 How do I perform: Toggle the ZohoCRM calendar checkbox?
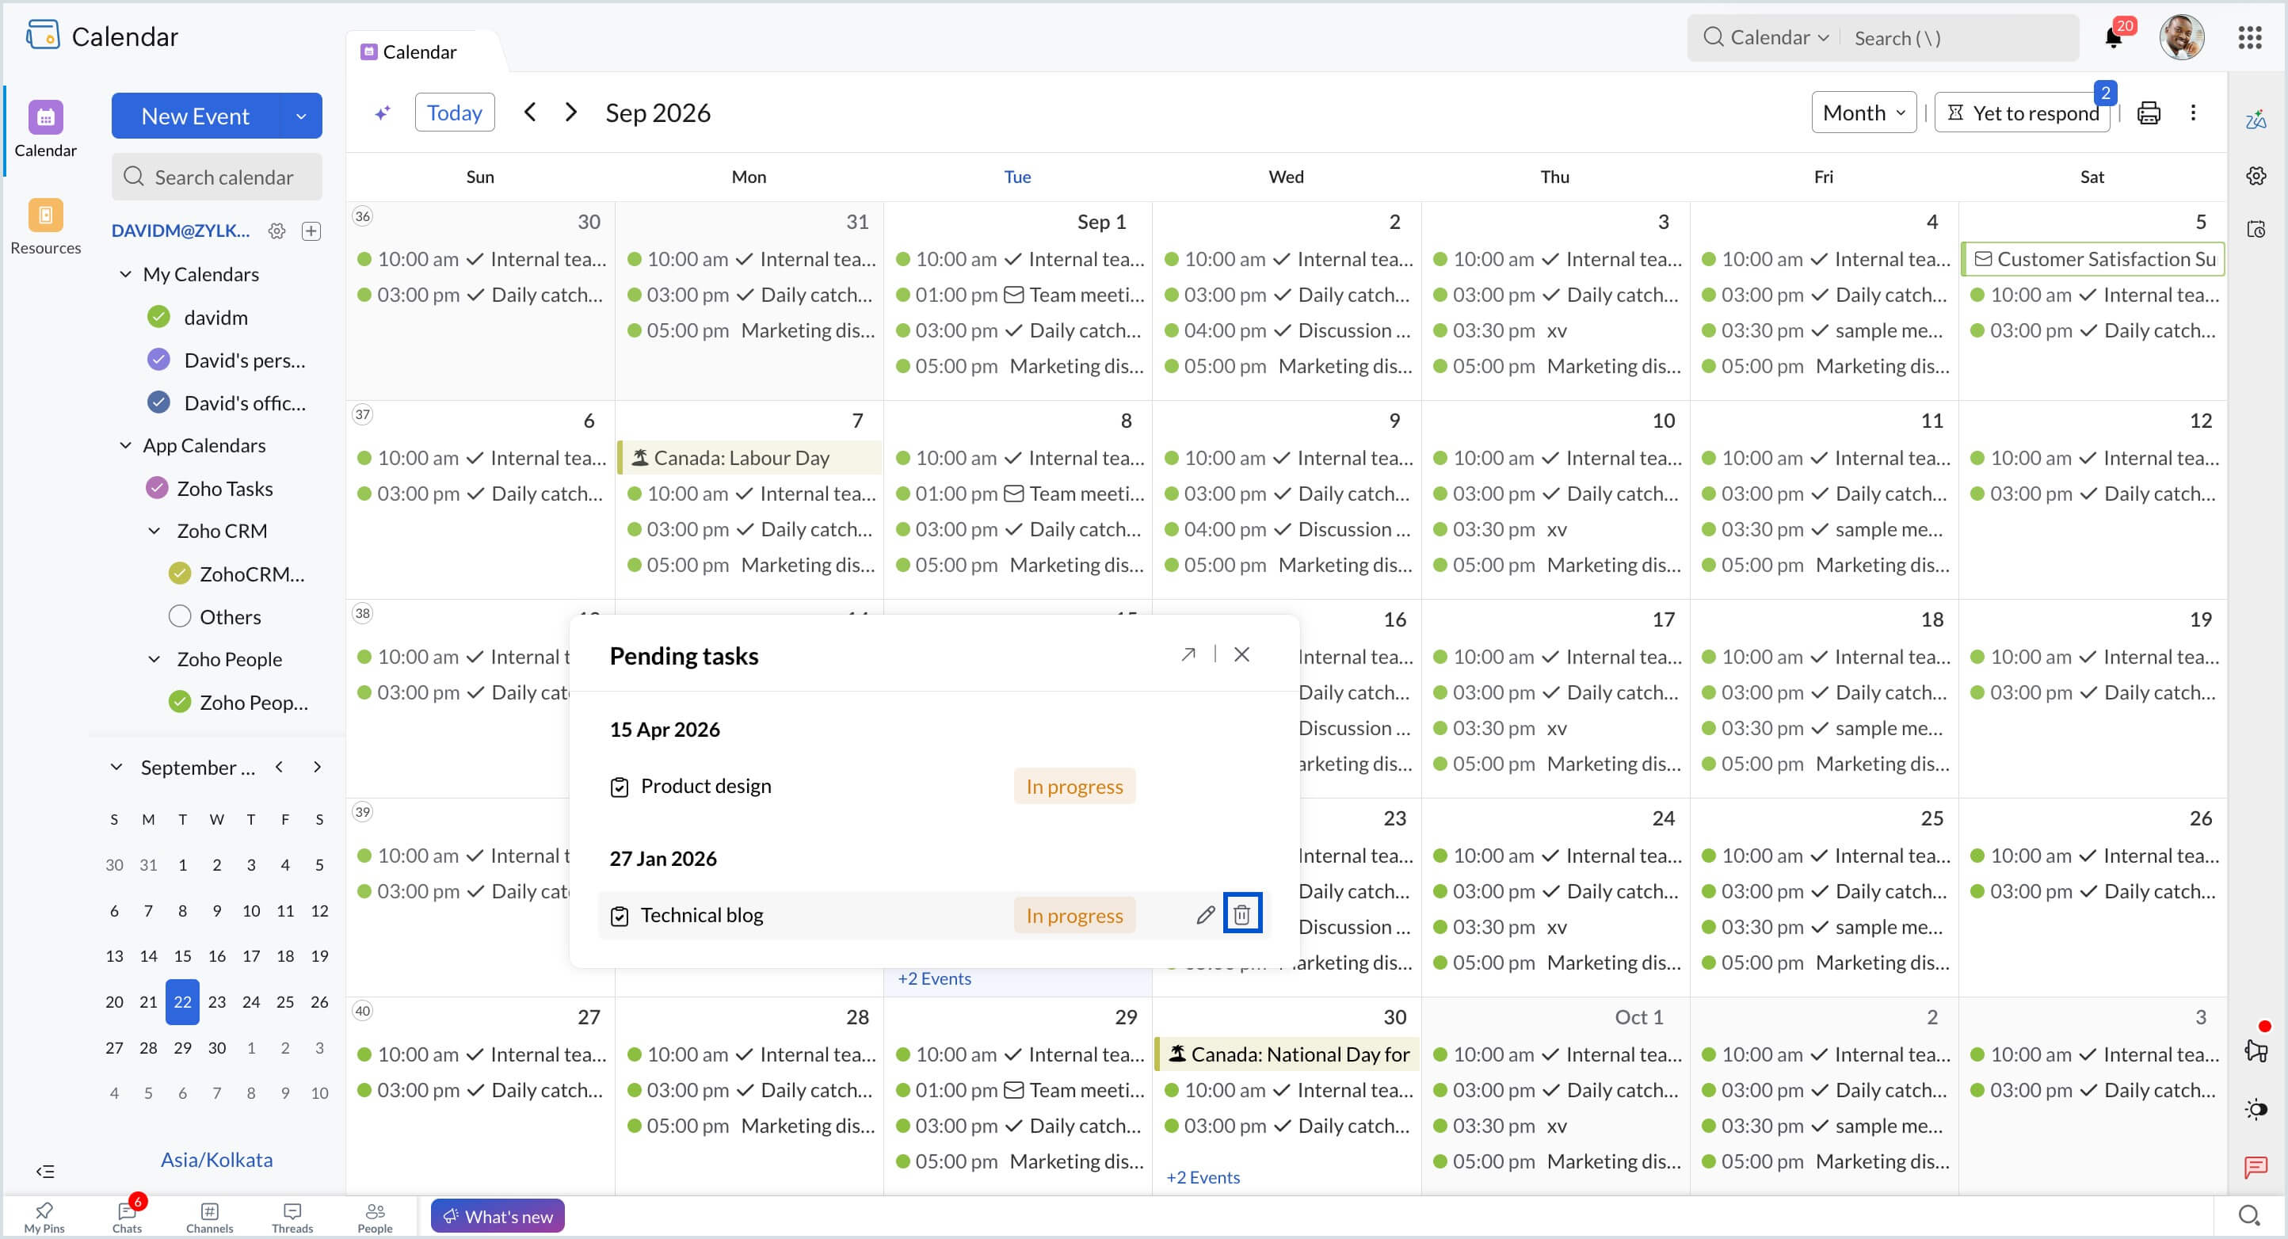[179, 574]
